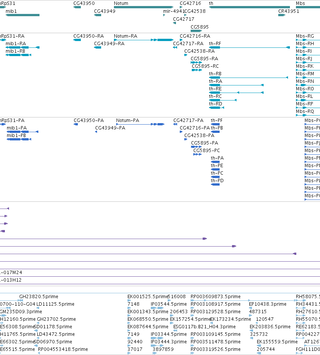Open the "Notum-RA" transcript label

click(x=126, y=36)
